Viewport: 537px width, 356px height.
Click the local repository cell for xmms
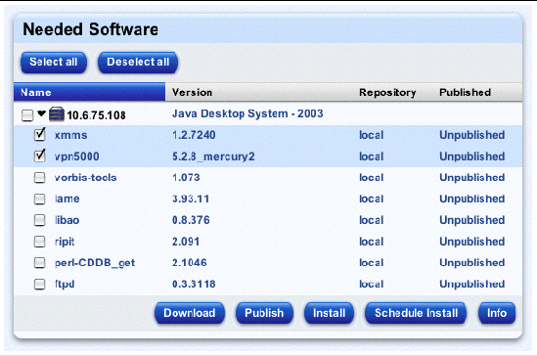(x=372, y=135)
